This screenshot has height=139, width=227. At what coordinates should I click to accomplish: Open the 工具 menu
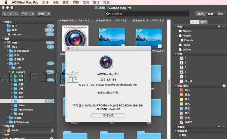tap(86, 2)
